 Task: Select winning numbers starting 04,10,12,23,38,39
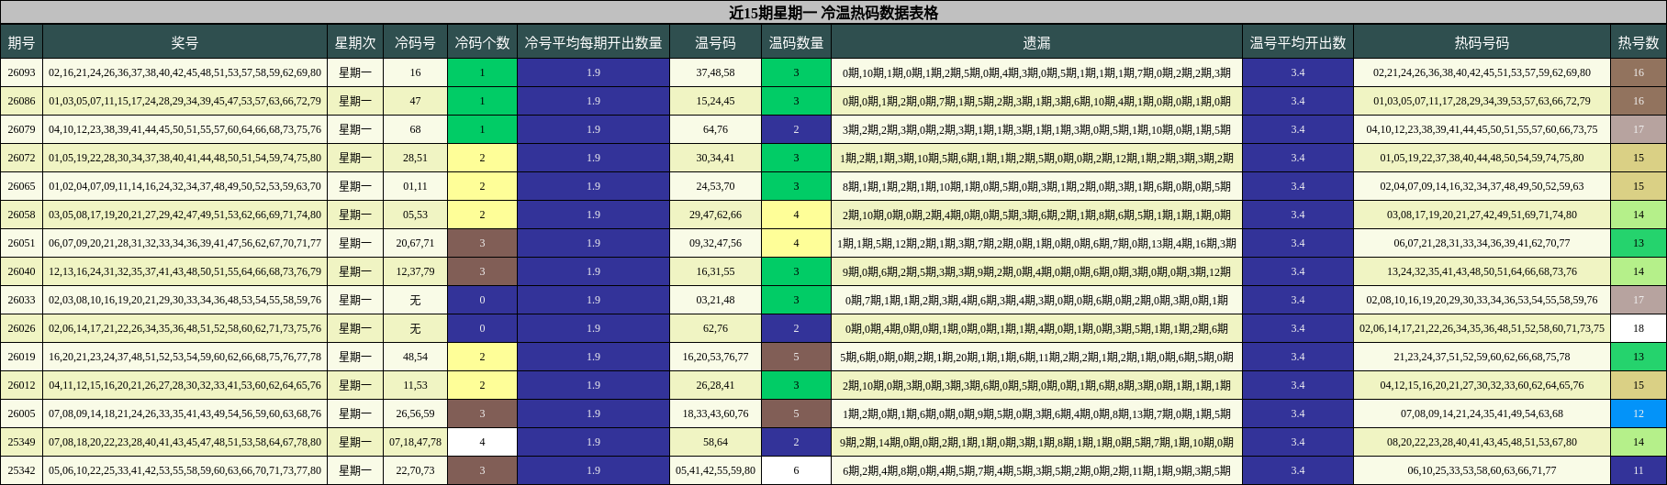[185, 129]
